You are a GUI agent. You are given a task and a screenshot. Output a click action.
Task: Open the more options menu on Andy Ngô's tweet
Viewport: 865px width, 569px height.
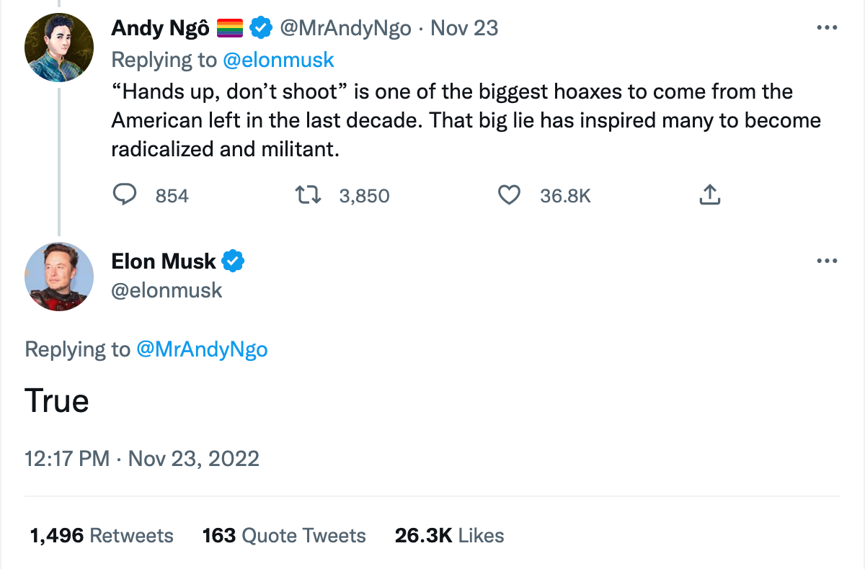pyautogui.click(x=827, y=27)
